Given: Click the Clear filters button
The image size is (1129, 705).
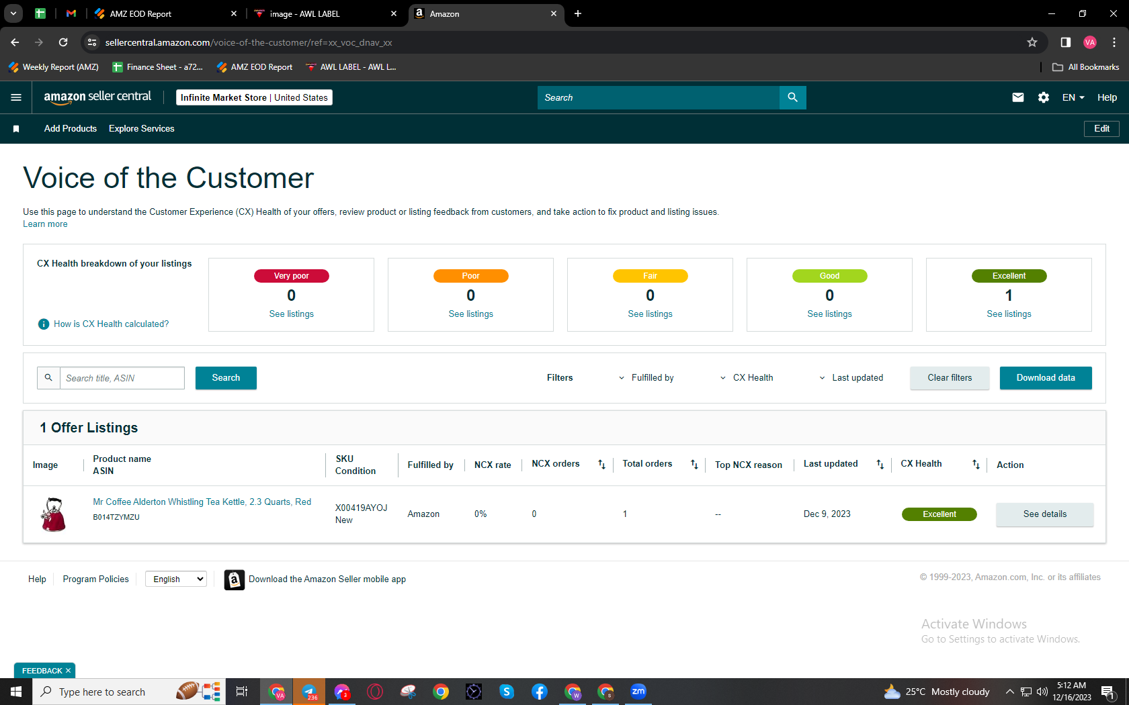Looking at the screenshot, I should 950,378.
